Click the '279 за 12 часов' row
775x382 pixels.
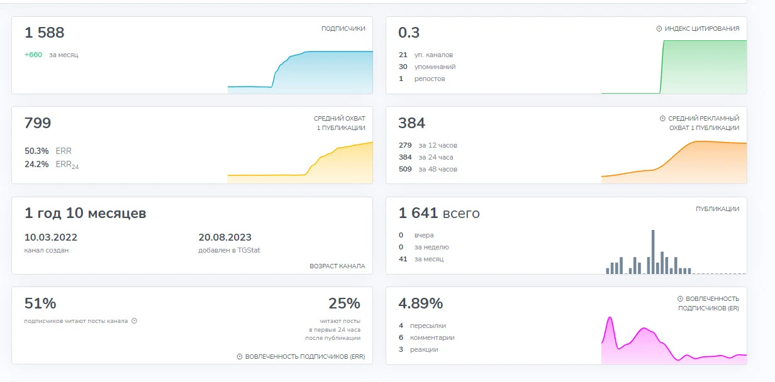(428, 145)
